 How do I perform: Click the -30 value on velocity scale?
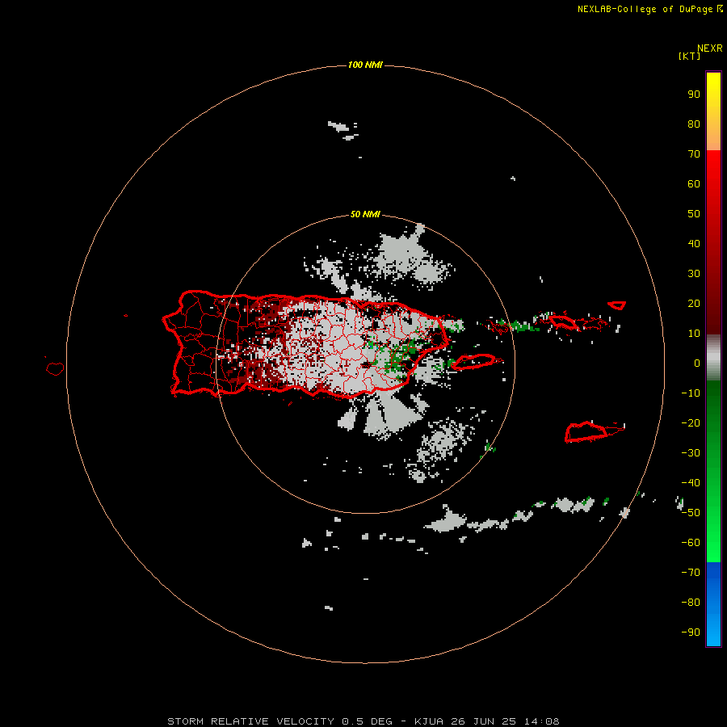tap(691, 453)
